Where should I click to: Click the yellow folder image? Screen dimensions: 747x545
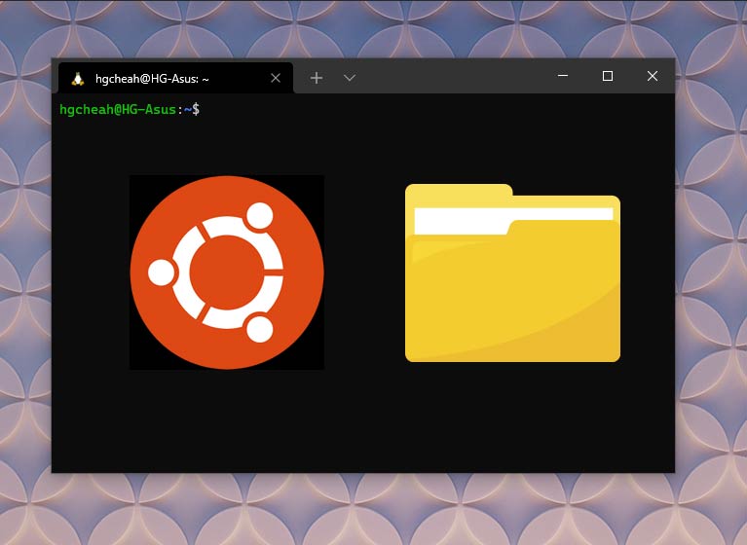[x=512, y=272]
